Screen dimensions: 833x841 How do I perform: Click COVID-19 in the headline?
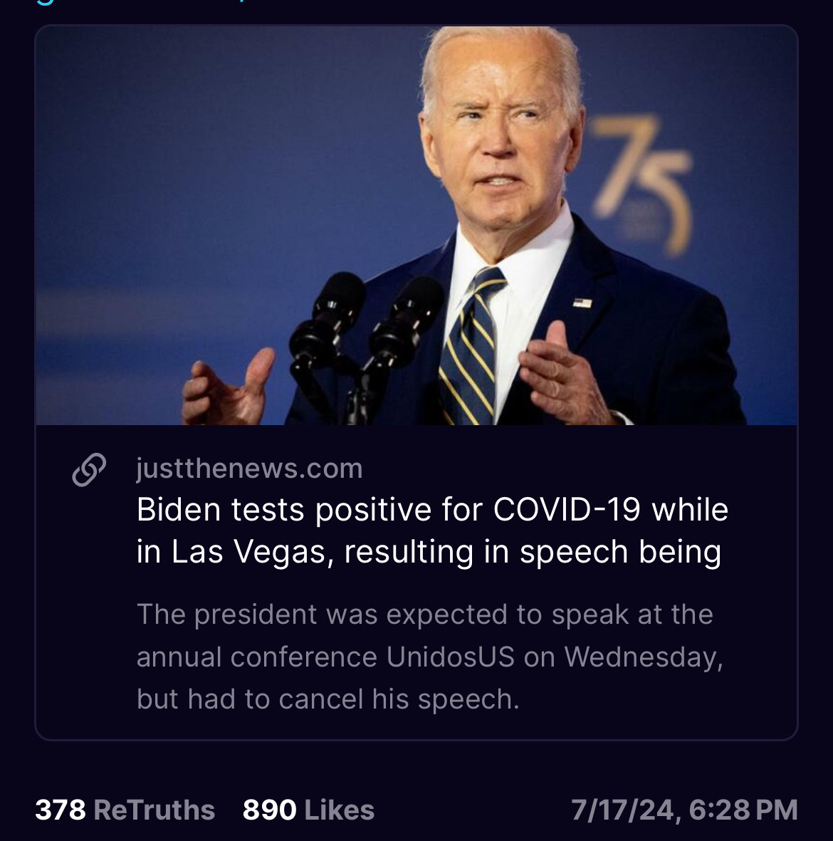[567, 509]
